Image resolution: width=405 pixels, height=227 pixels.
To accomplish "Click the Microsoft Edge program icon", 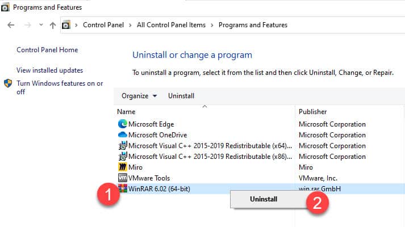I will pyautogui.click(x=122, y=124).
